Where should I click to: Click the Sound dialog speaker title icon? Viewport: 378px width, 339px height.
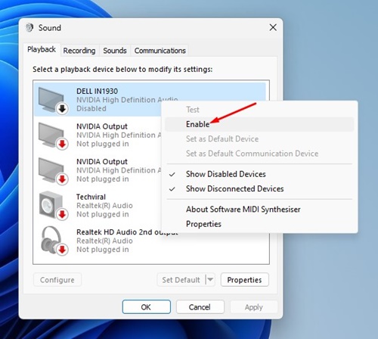(x=29, y=27)
